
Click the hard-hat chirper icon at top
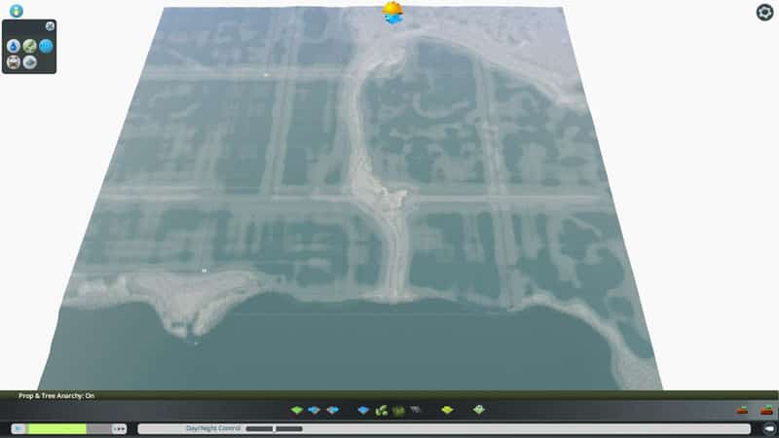click(392, 12)
